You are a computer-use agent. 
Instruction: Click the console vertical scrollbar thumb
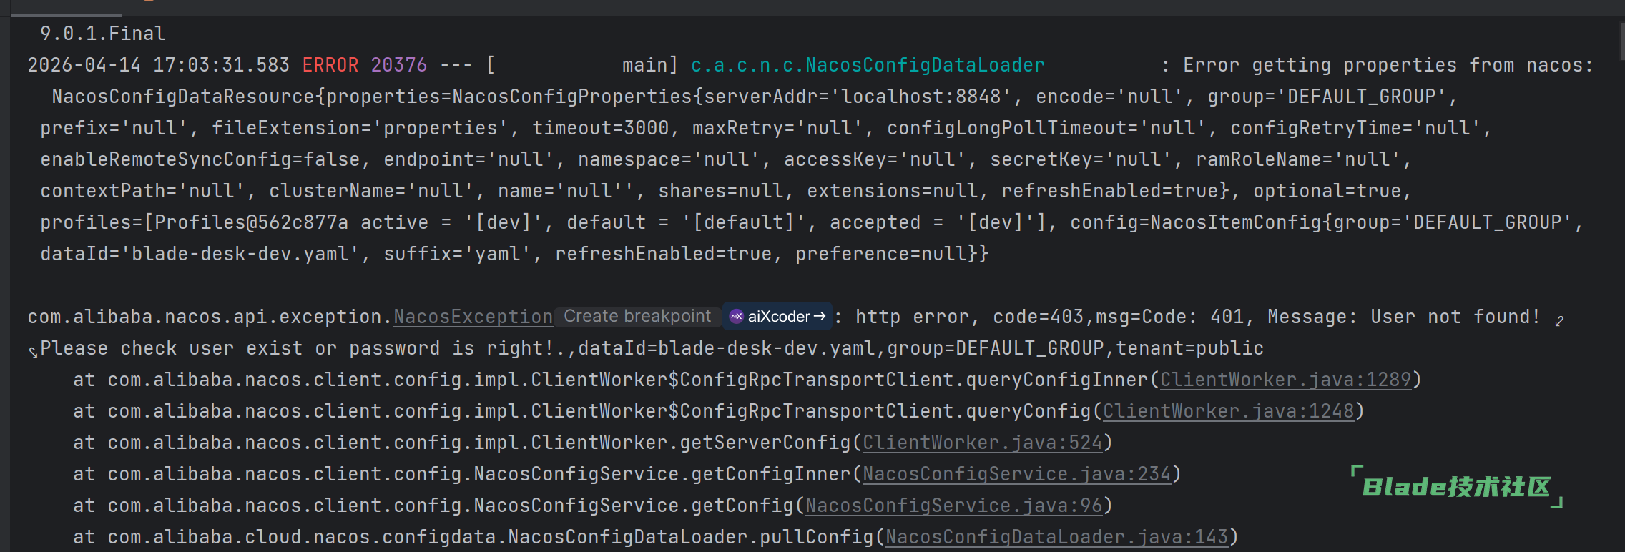click(x=1621, y=41)
